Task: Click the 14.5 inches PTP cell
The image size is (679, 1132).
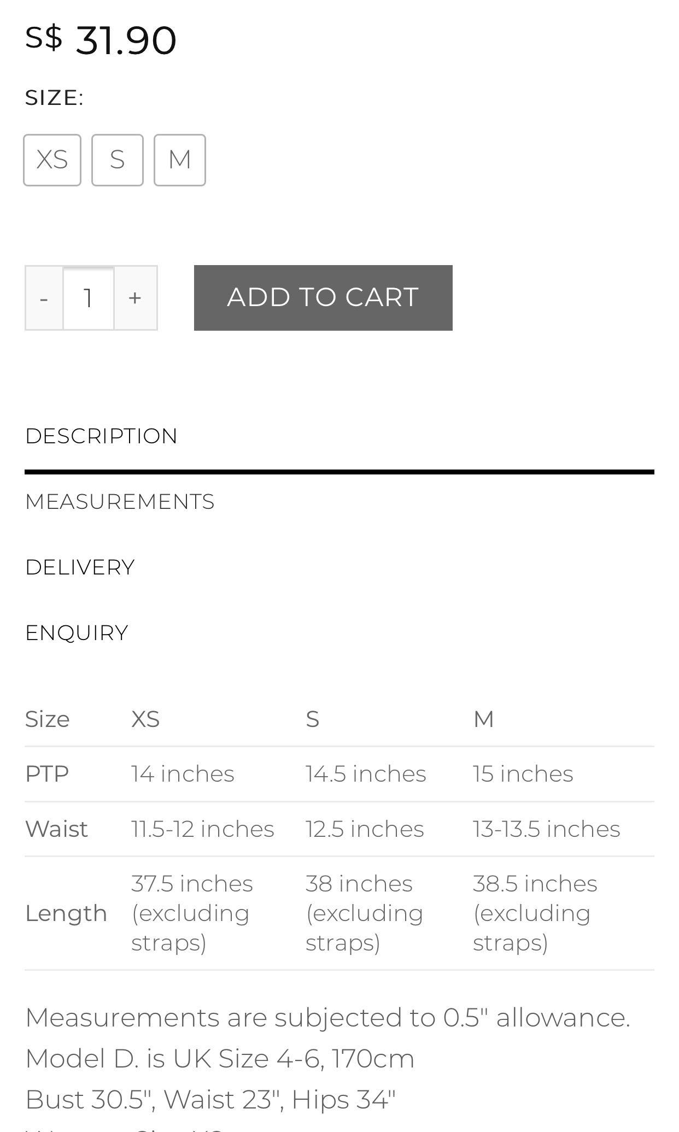Action: (x=365, y=774)
